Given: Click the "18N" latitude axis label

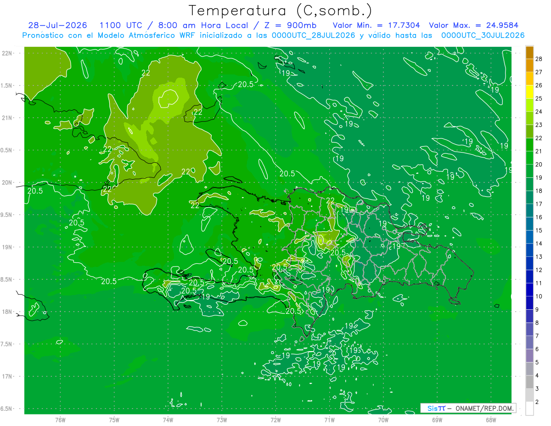Looking at the screenshot, I should [x=7, y=312].
